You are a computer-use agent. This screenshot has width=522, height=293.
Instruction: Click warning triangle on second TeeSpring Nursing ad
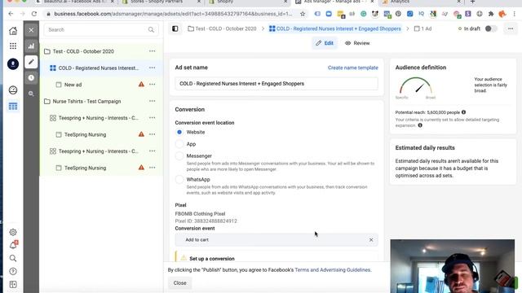pos(141,168)
